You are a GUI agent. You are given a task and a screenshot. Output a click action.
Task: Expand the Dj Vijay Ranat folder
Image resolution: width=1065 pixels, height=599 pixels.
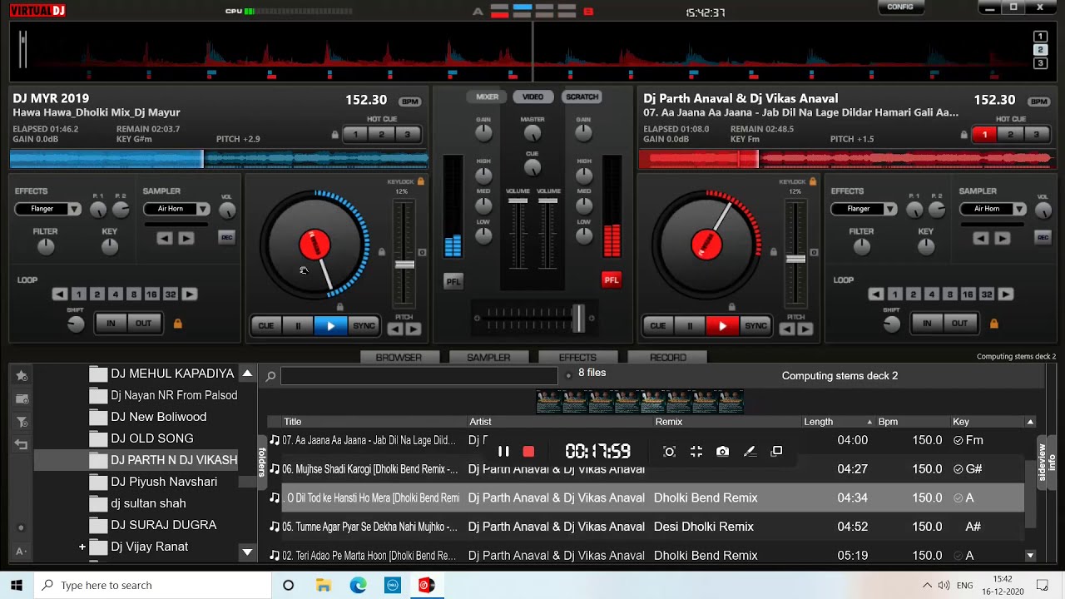(x=82, y=547)
